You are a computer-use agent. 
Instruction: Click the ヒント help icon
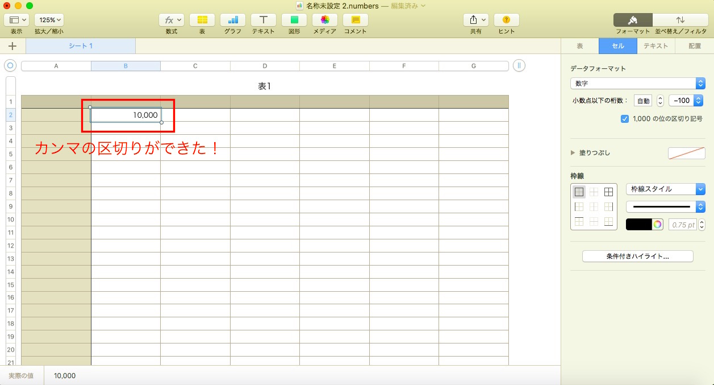click(506, 20)
